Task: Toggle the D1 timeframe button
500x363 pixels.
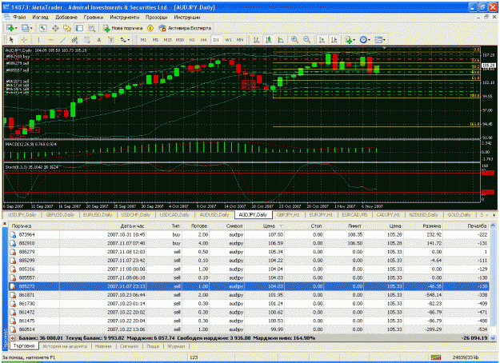Action: pos(216,40)
